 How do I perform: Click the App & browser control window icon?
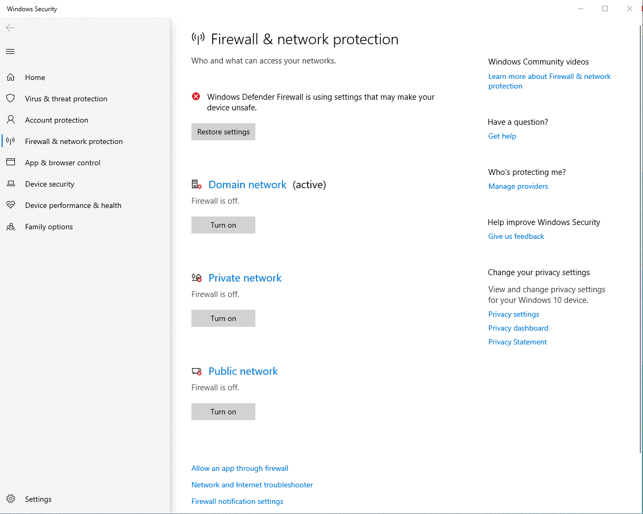(x=10, y=163)
